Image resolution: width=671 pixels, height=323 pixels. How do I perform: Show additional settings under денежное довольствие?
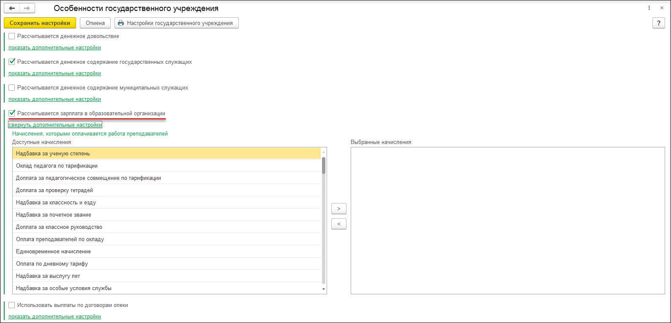pos(55,48)
